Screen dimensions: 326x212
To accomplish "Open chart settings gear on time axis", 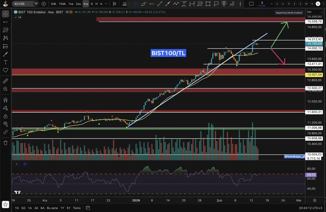I will pos(315,200).
